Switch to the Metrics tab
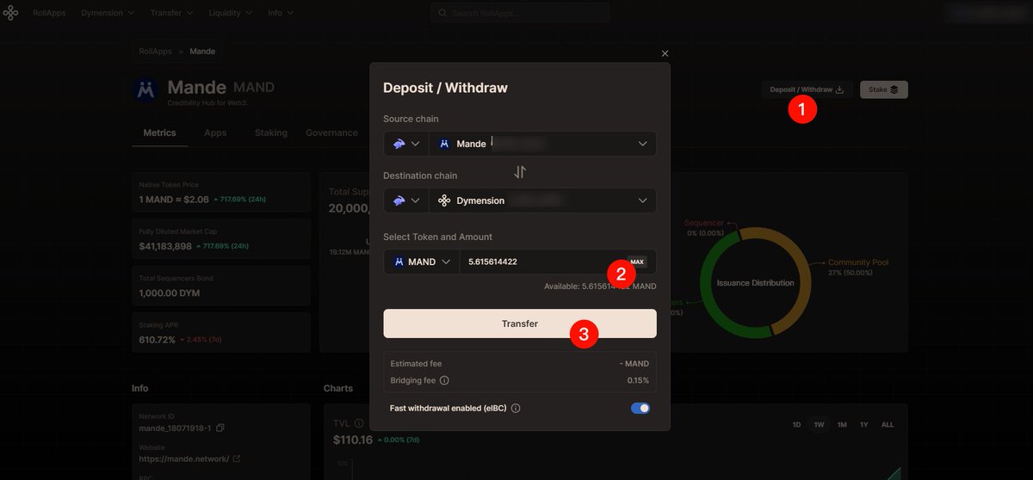1033x480 pixels. pos(159,132)
